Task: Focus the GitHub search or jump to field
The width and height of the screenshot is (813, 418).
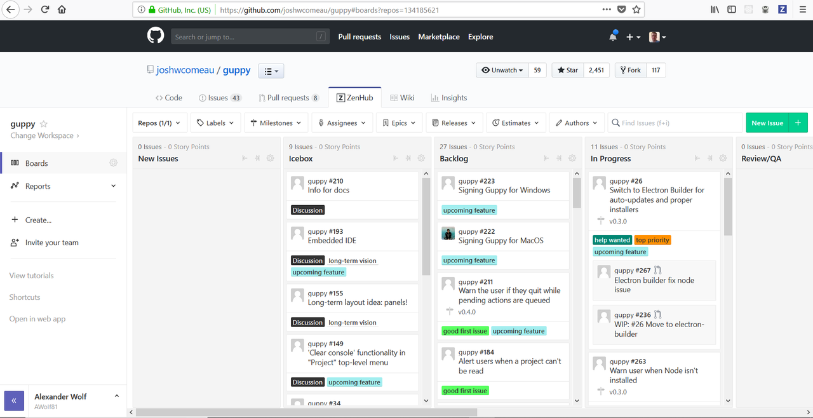Action: [x=250, y=37]
